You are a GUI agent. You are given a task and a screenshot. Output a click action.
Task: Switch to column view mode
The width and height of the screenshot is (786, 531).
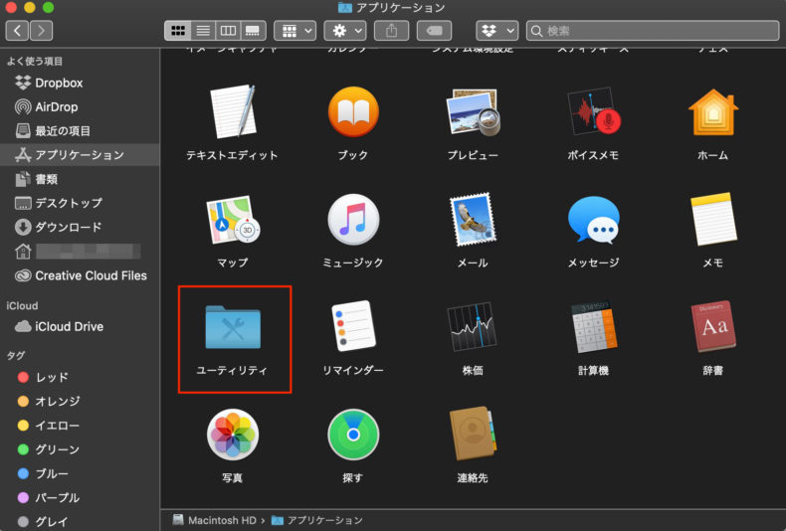(228, 31)
